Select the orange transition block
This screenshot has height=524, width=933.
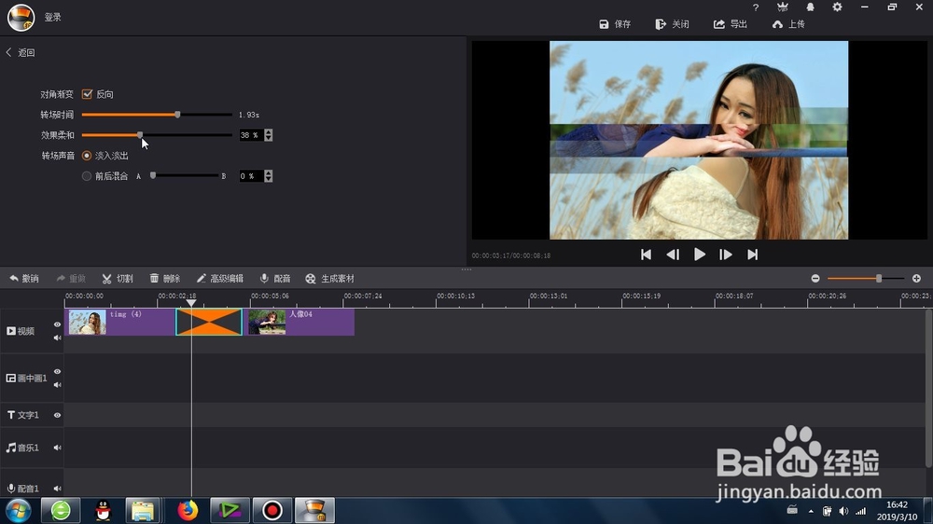(x=209, y=322)
